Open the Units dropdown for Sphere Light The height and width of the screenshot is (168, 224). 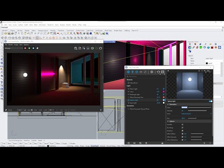[196, 114]
